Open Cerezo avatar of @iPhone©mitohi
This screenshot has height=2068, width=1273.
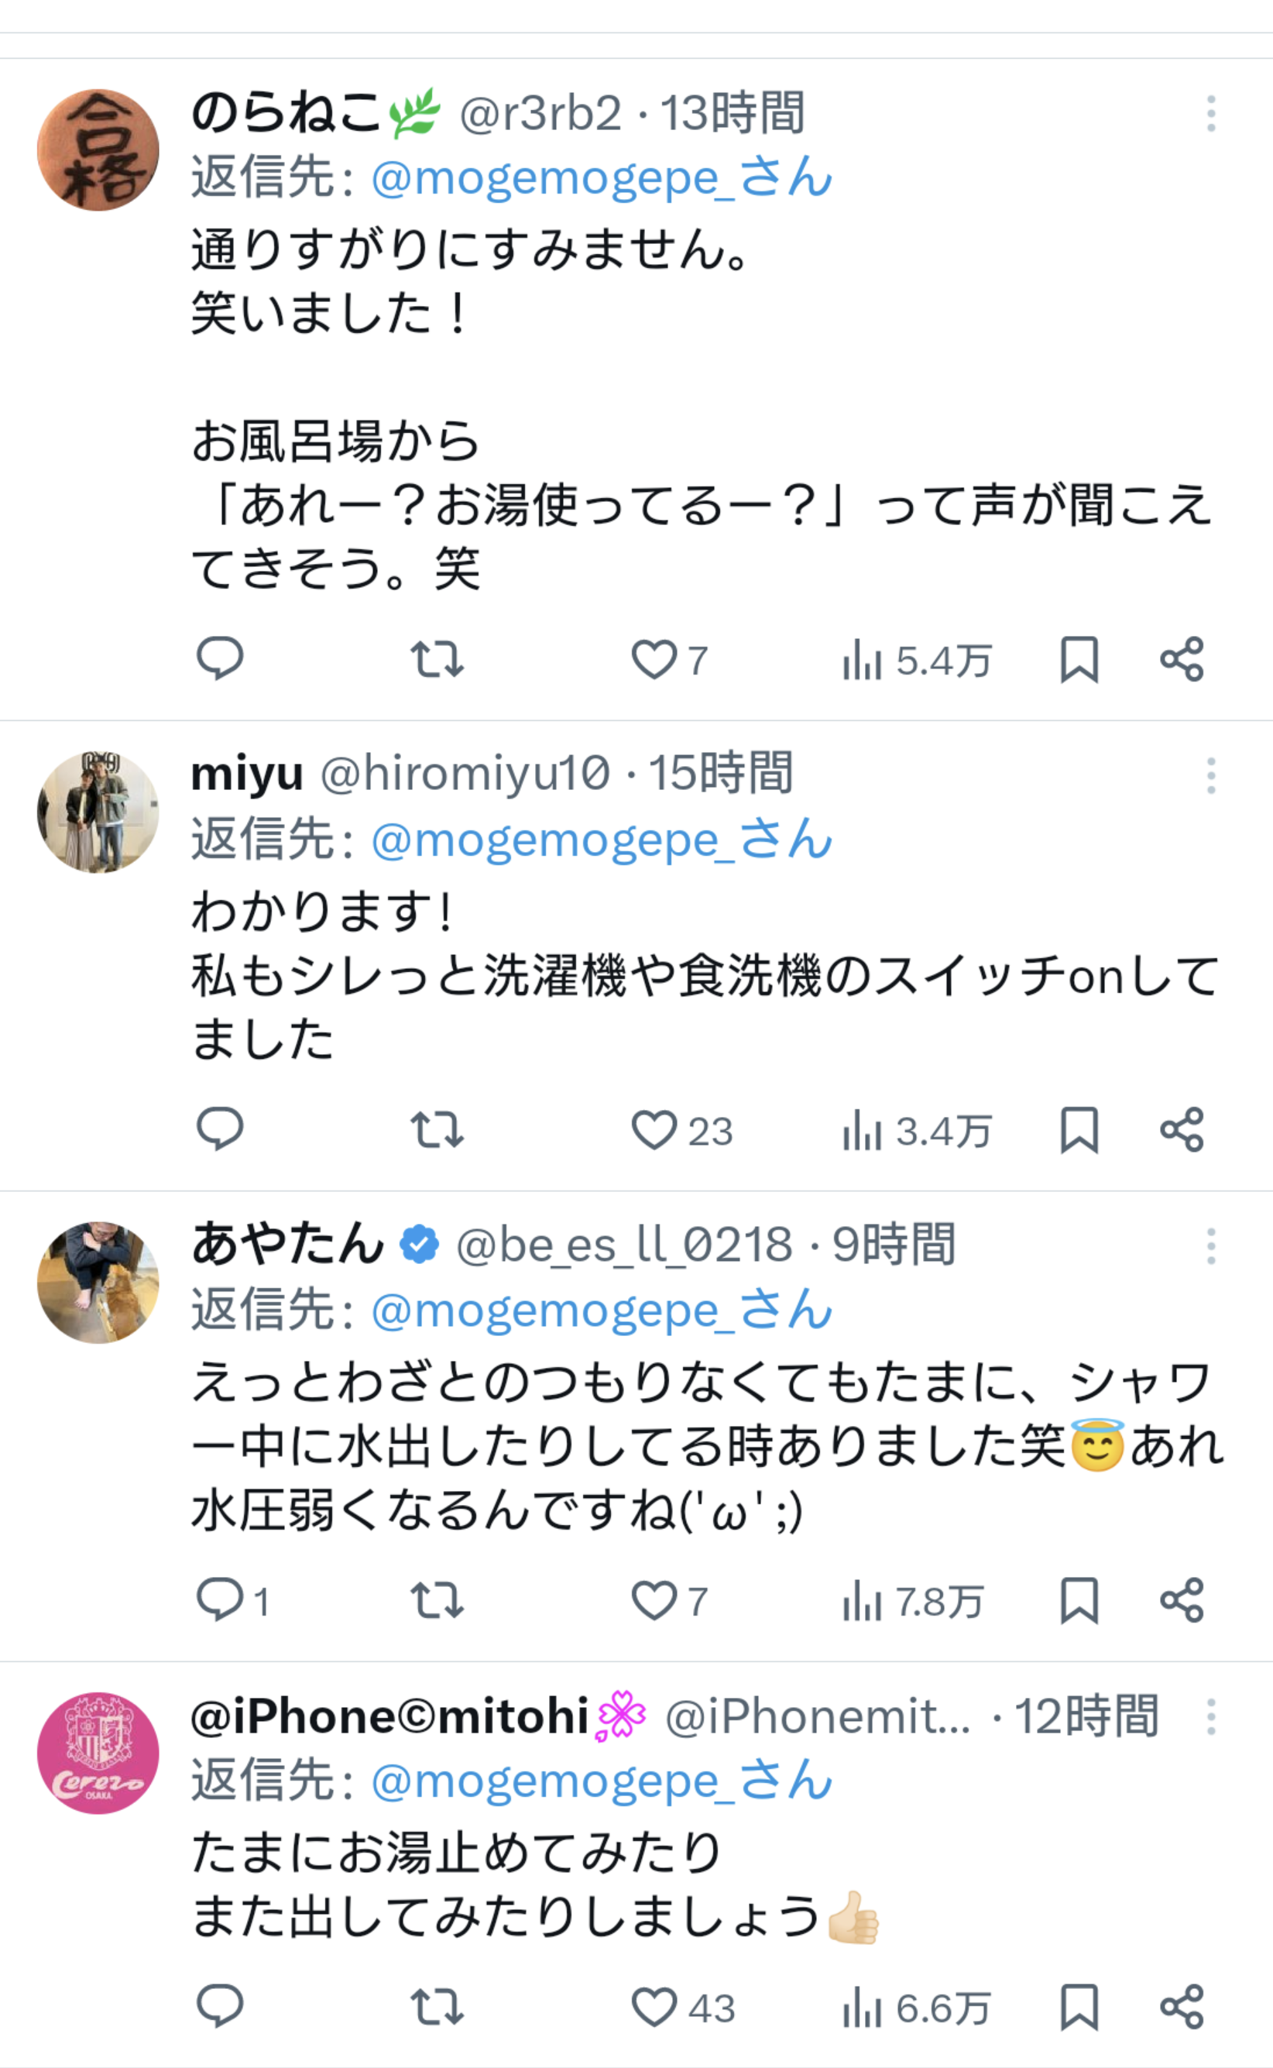coord(98,1754)
